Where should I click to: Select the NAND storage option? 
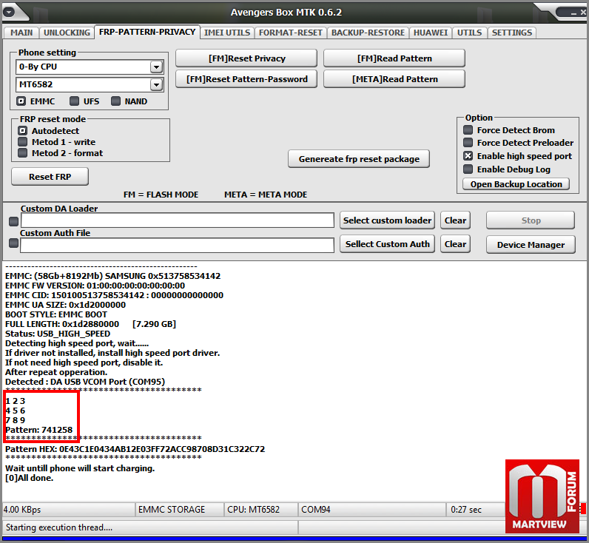point(115,101)
